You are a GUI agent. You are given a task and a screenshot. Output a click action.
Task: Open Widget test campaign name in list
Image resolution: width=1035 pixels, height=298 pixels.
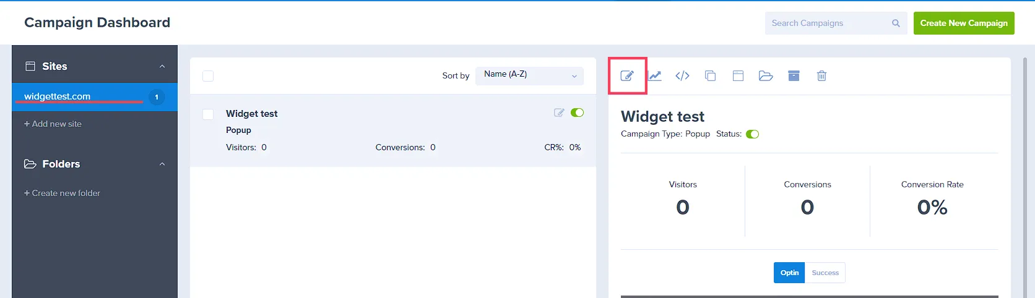click(251, 114)
